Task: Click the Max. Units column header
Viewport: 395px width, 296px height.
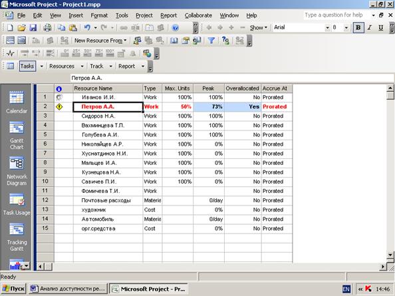Action: 178,88
